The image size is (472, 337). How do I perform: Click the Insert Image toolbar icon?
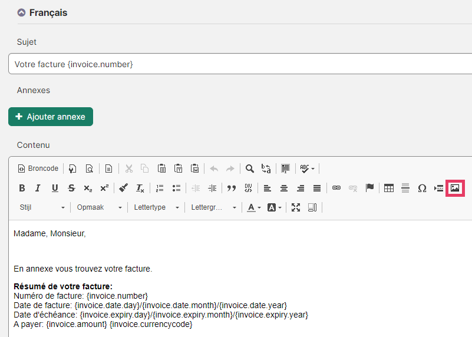pos(455,188)
